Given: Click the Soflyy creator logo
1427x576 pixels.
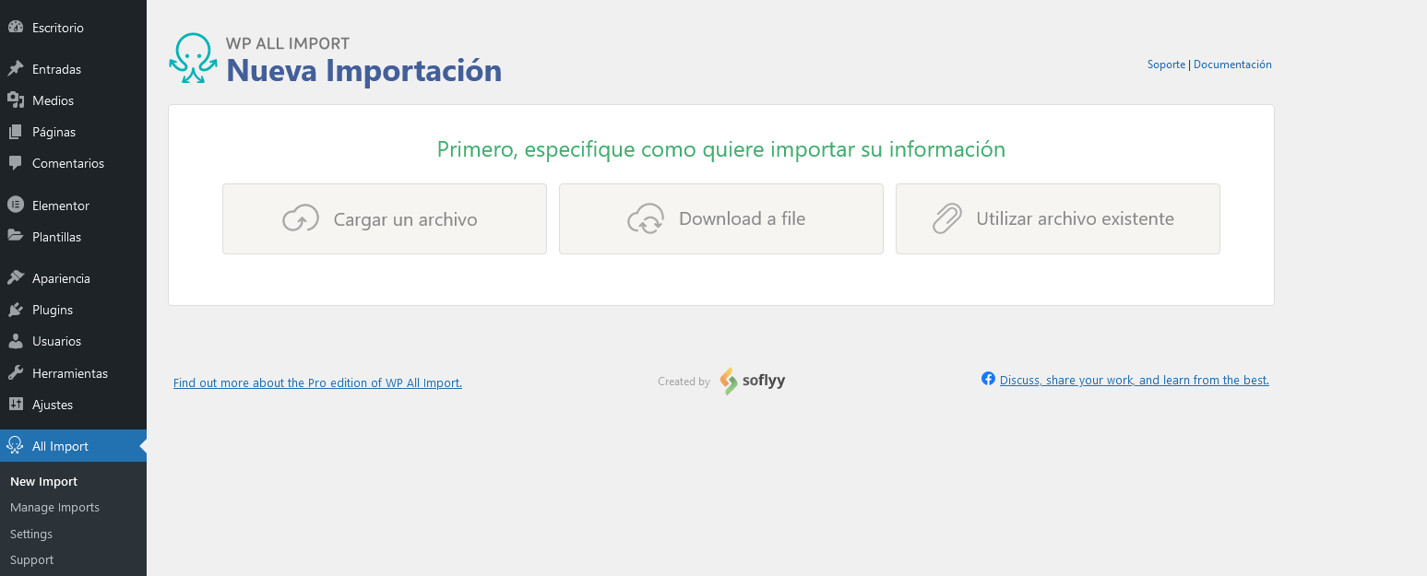Looking at the screenshot, I should (x=752, y=381).
